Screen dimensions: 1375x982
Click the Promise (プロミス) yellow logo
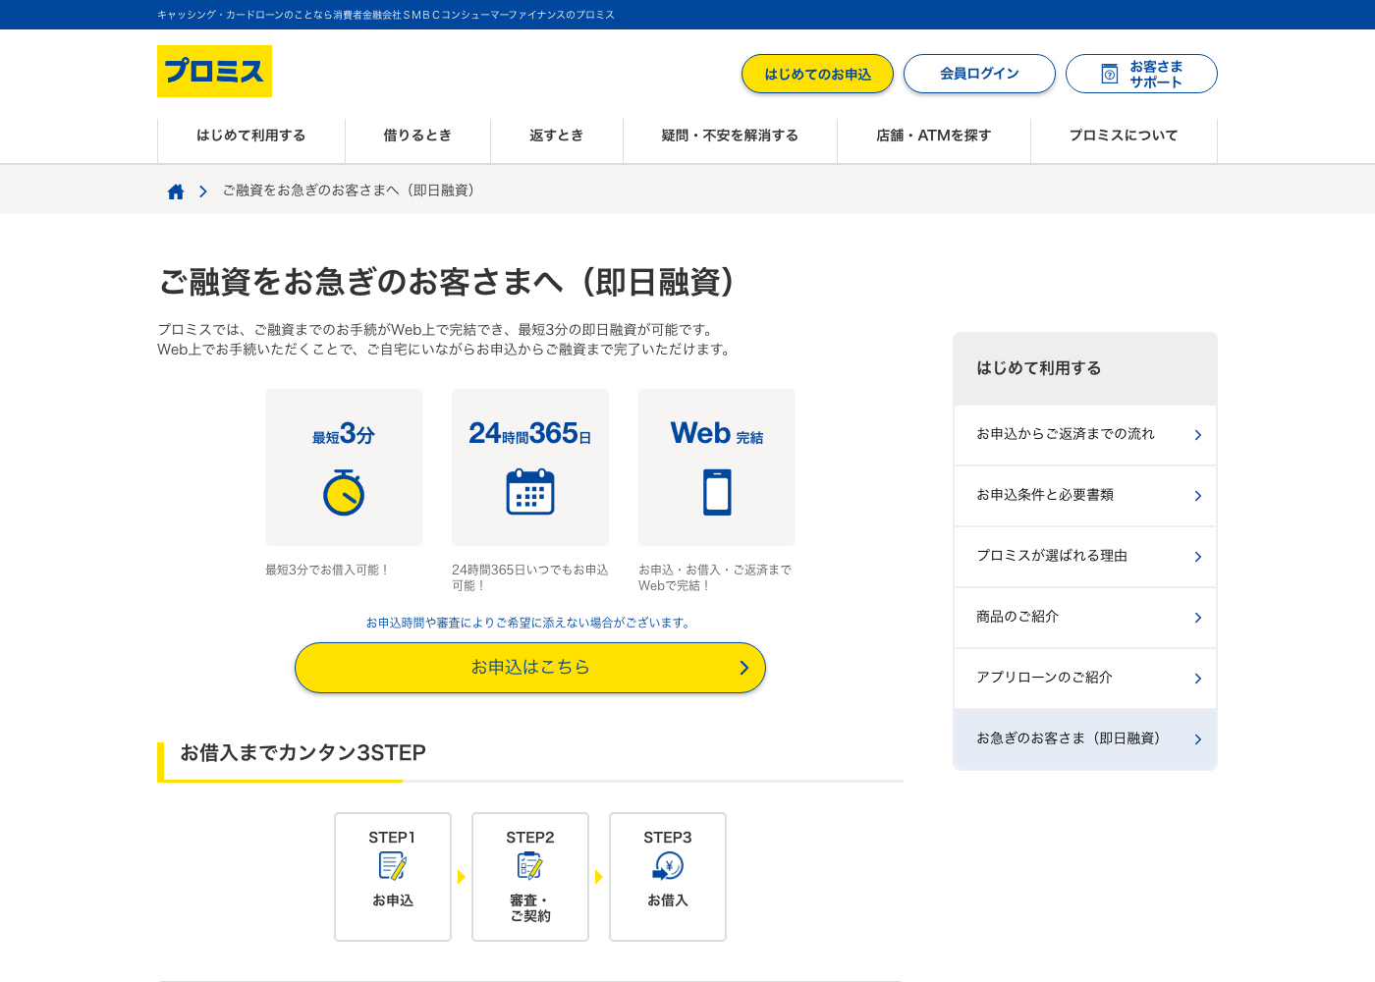tap(214, 71)
